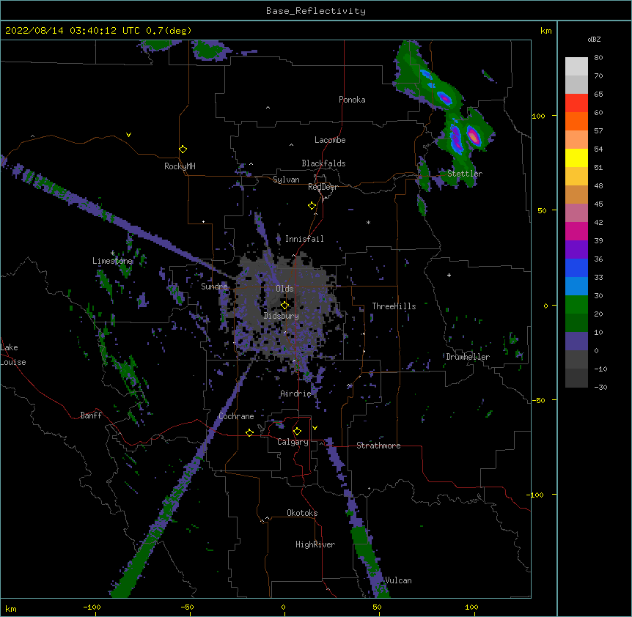Click the Sylvan town label
The height and width of the screenshot is (617, 632).
tap(286, 180)
